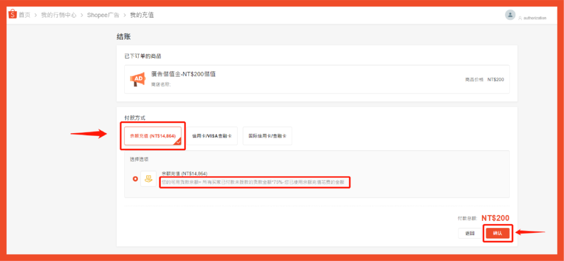
Task: Click the orange AD megaphone icon
Action: pyautogui.click(x=137, y=79)
